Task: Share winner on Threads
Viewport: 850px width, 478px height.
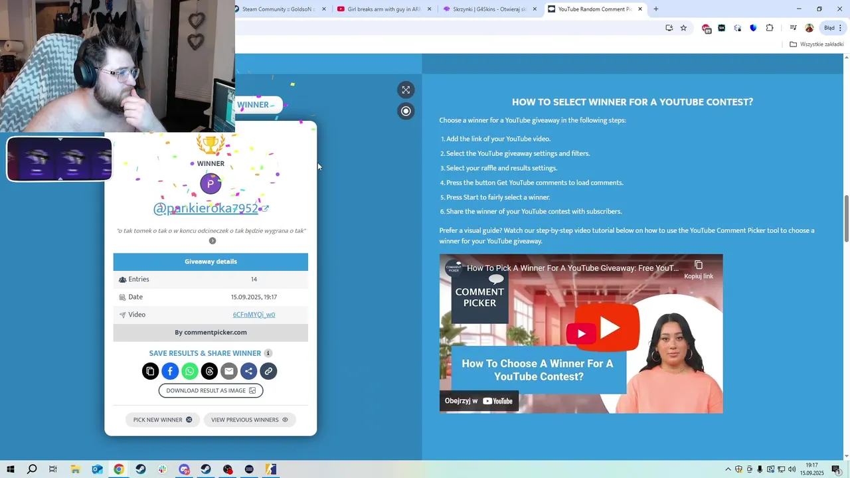Action: pyautogui.click(x=209, y=371)
